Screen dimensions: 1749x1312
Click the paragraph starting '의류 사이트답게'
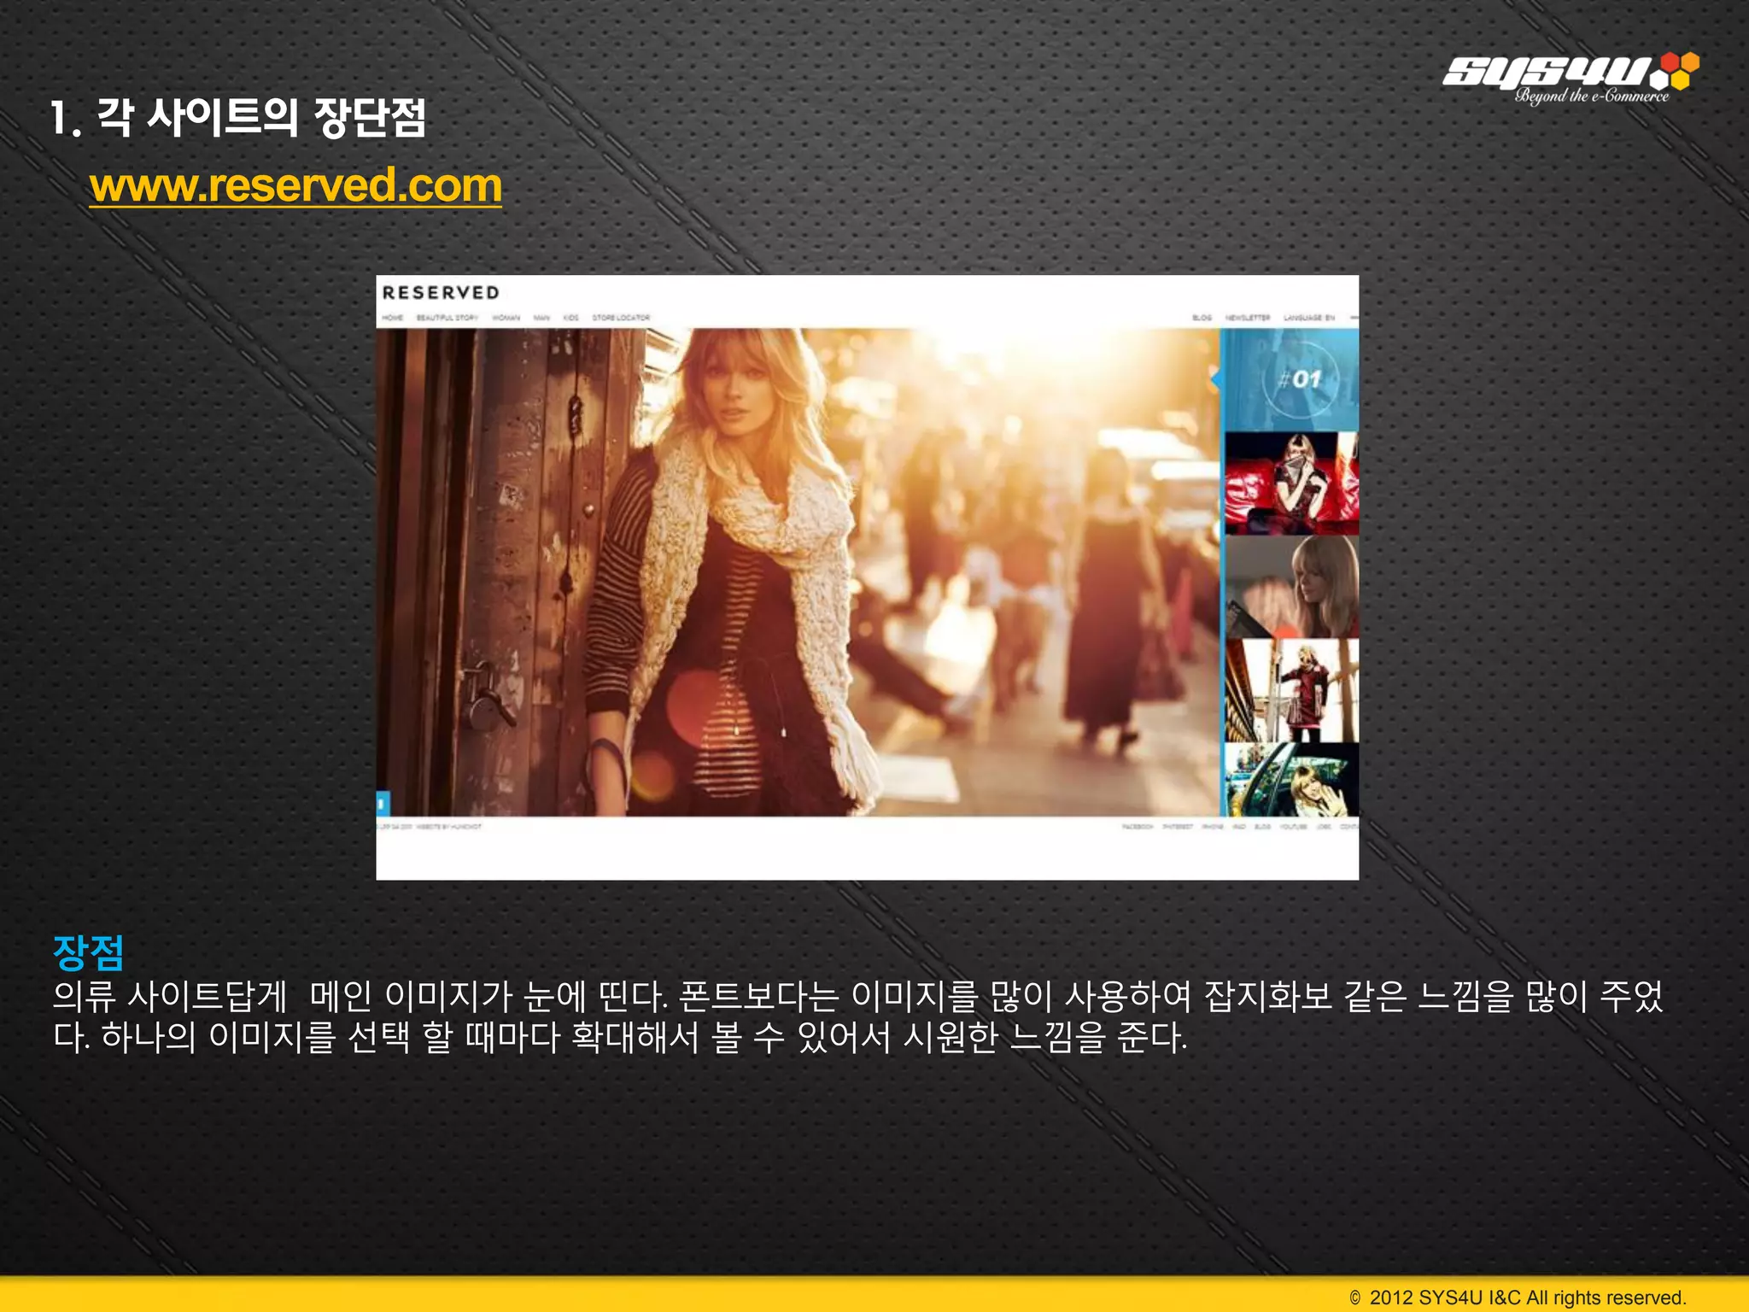coord(858,1016)
